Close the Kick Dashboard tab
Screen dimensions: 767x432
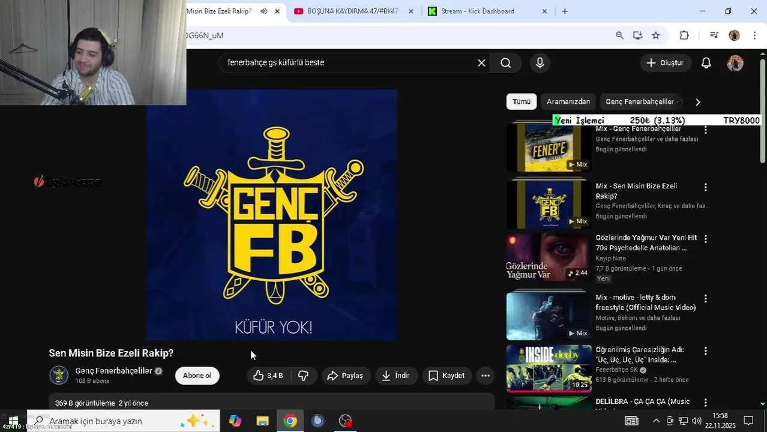[x=544, y=11]
